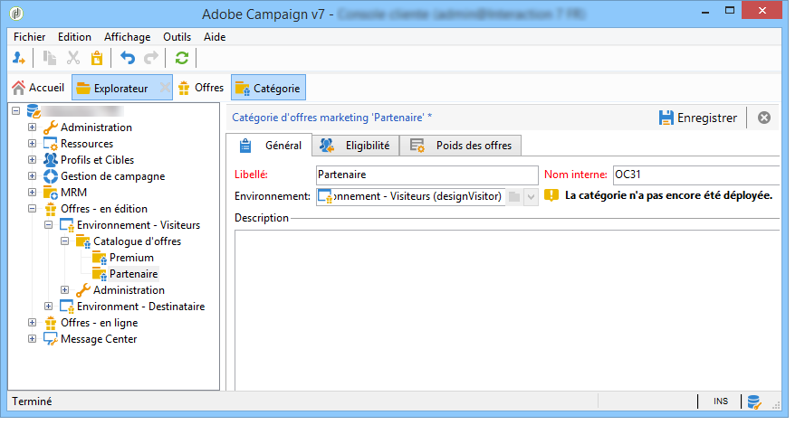805x425 pixels.
Task: Expand the nested Administration node under Visiteurs
Action: click(x=64, y=290)
